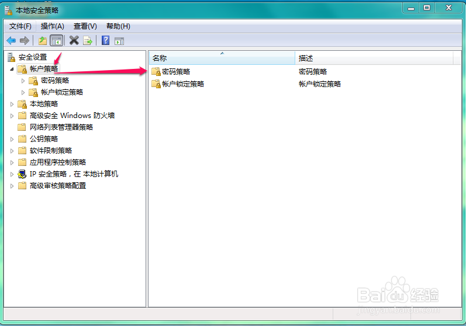The height and width of the screenshot is (326, 466).
Task: Expand the 高级审核策略配置 tree node
Action: [x=12, y=186]
